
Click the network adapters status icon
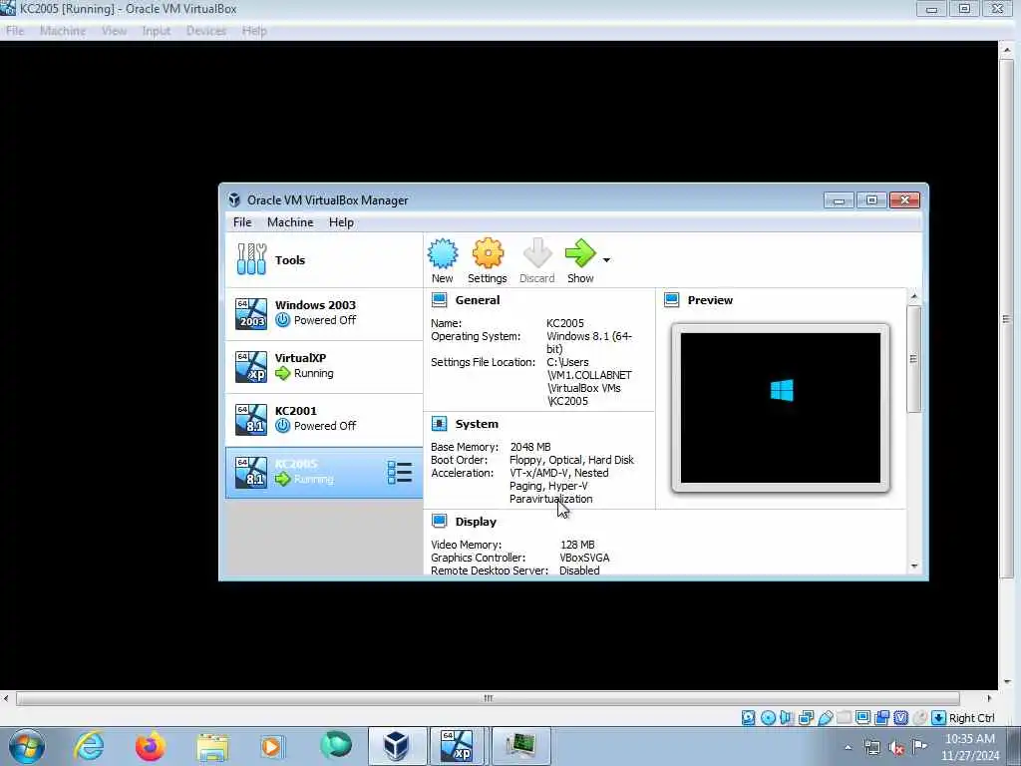click(806, 718)
